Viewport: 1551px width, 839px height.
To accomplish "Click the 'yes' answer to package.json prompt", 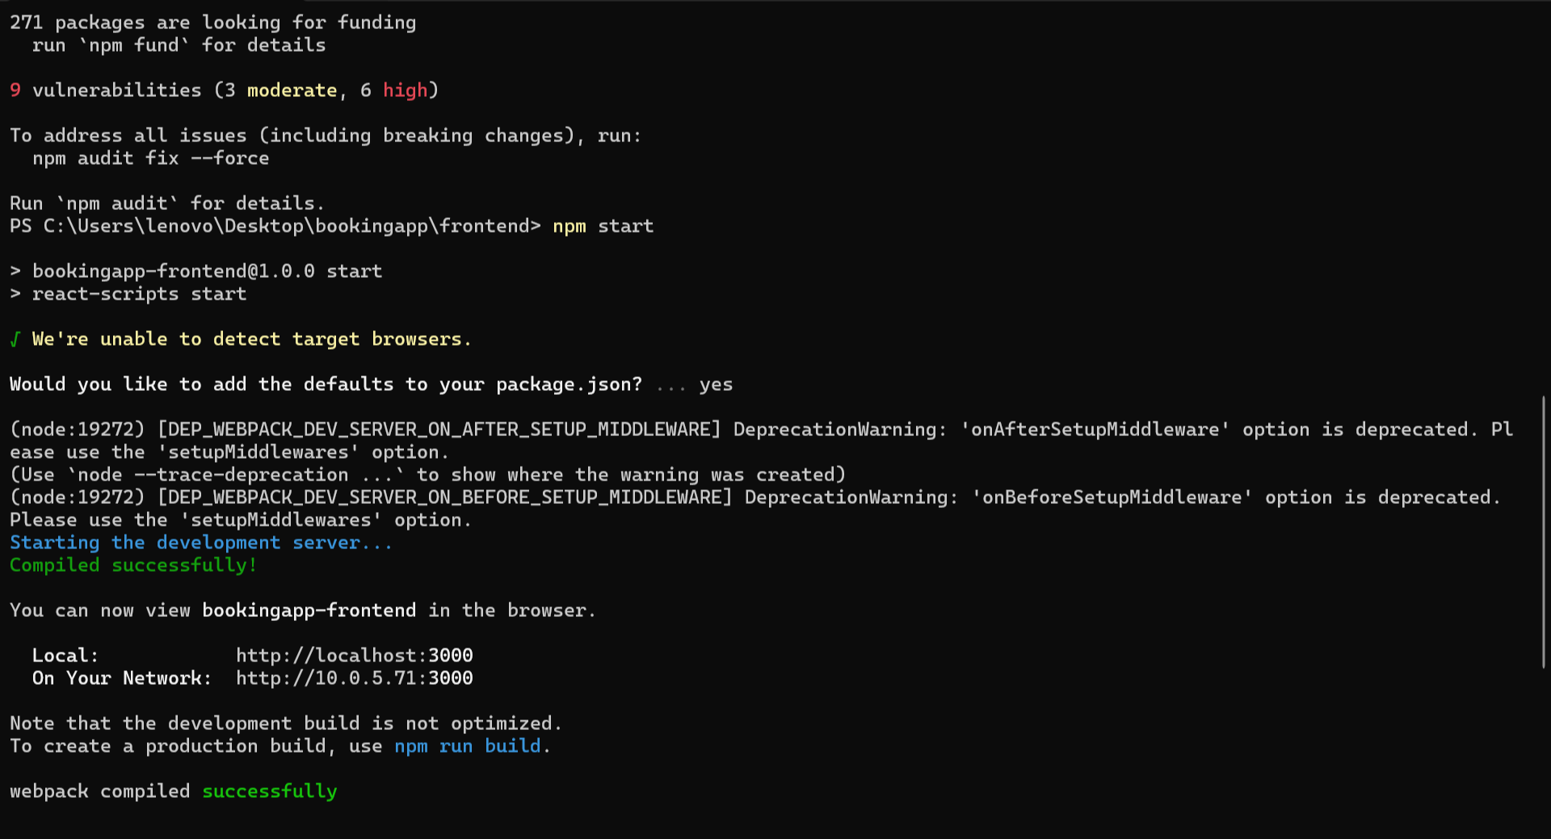I will pyautogui.click(x=716, y=384).
